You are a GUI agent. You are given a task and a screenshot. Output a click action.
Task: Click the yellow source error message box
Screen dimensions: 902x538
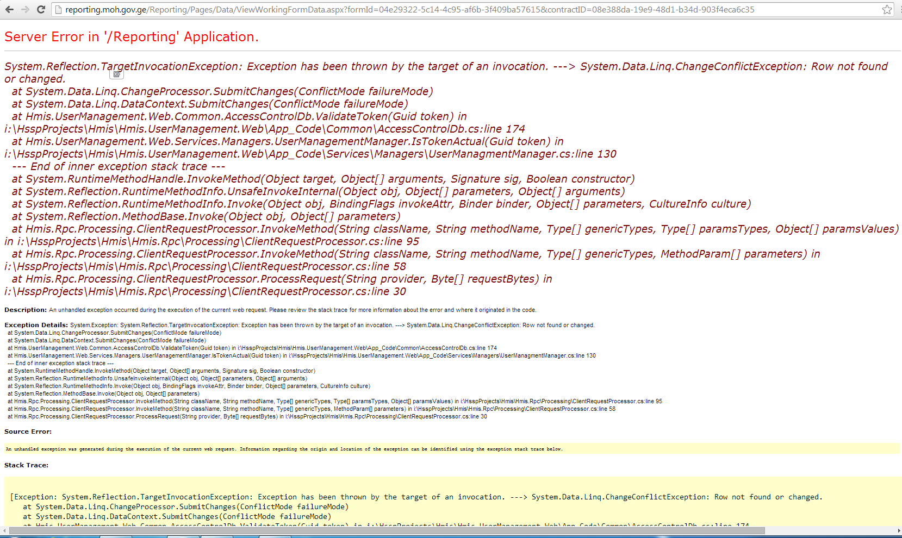[451, 449]
